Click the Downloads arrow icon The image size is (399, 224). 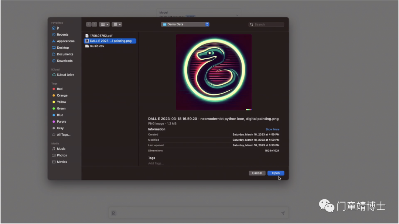[x=54, y=61]
